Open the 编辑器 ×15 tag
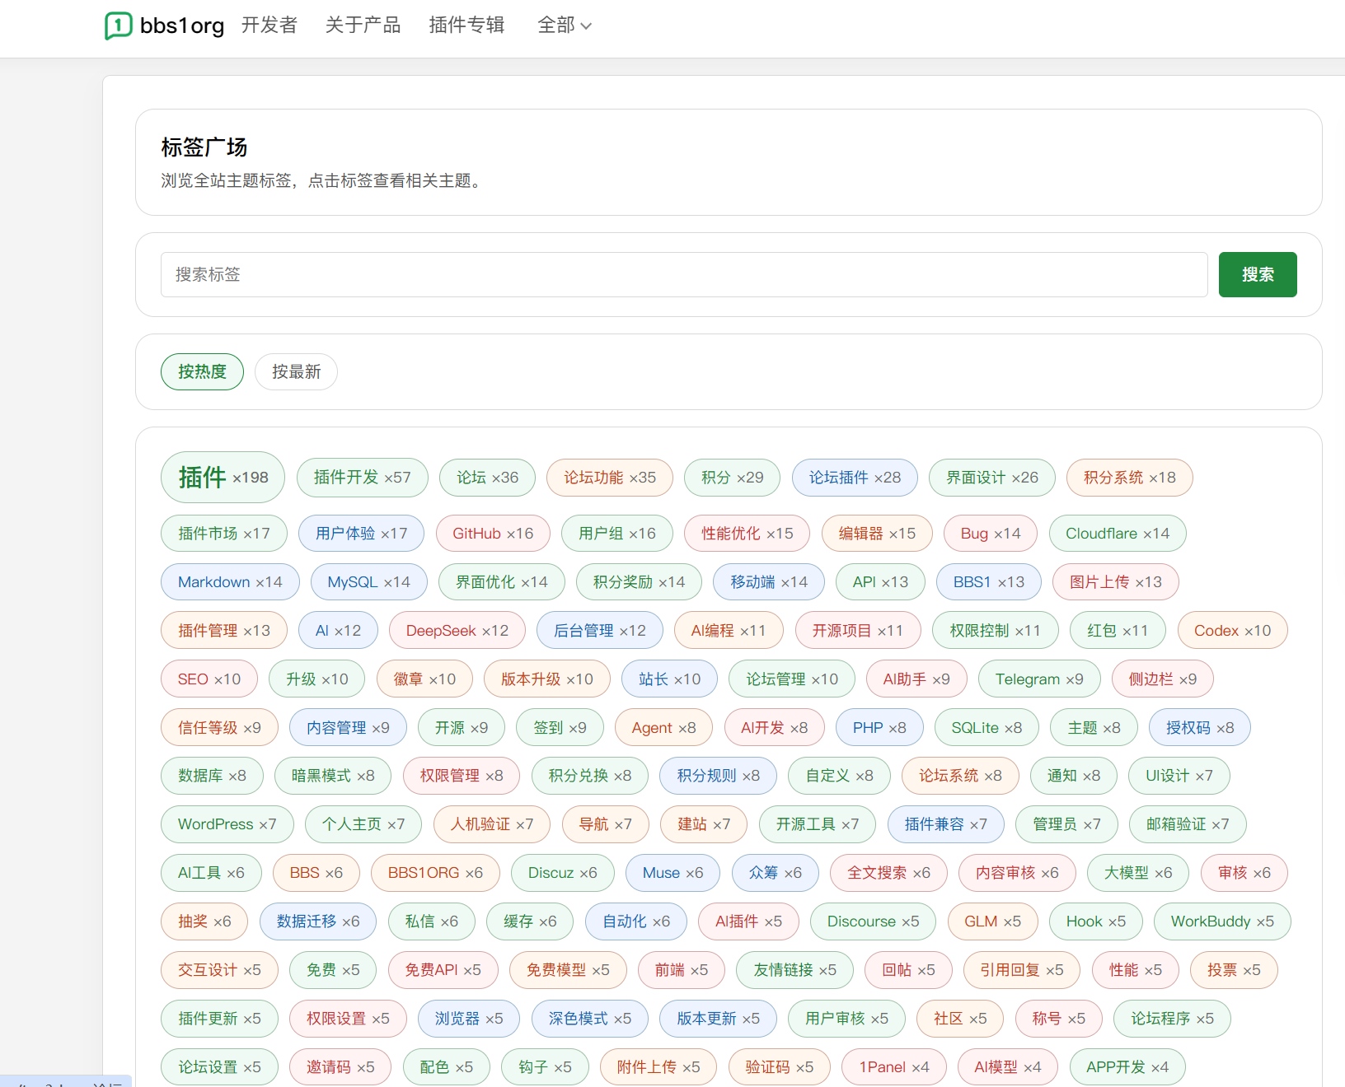The height and width of the screenshot is (1087, 1345). [877, 534]
